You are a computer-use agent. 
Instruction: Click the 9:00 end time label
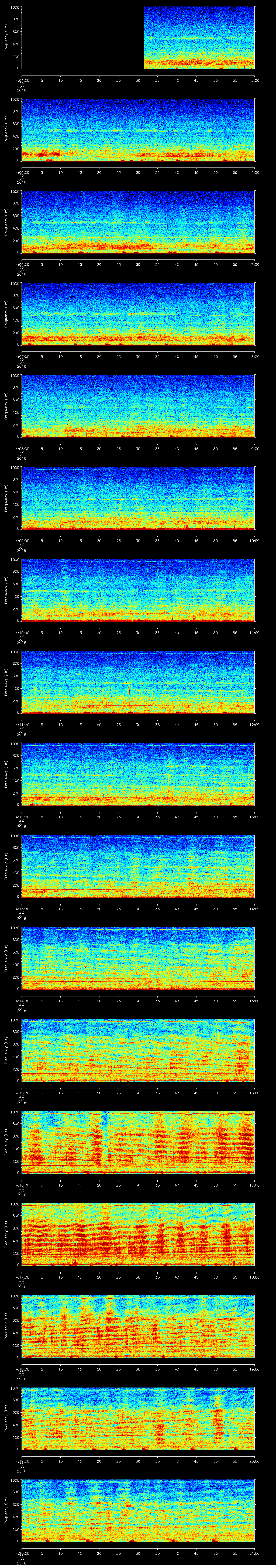pos(255,448)
